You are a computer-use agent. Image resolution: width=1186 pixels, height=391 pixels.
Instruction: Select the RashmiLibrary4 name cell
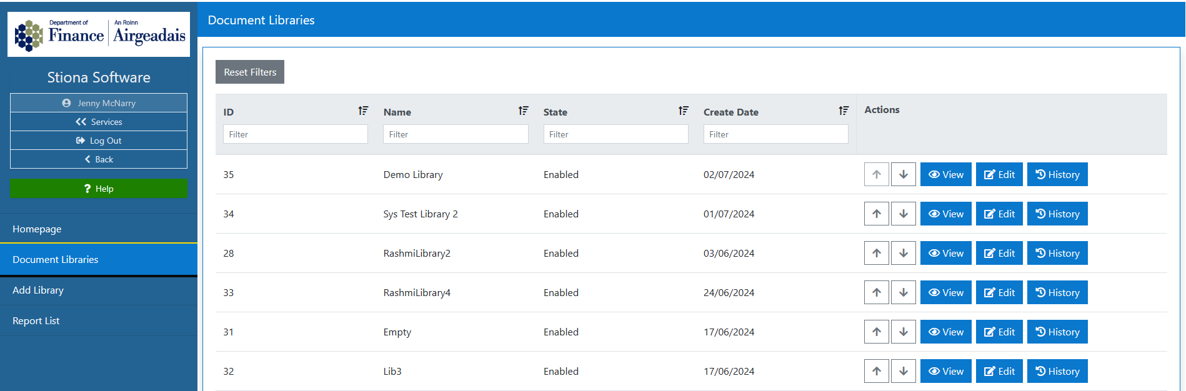417,292
